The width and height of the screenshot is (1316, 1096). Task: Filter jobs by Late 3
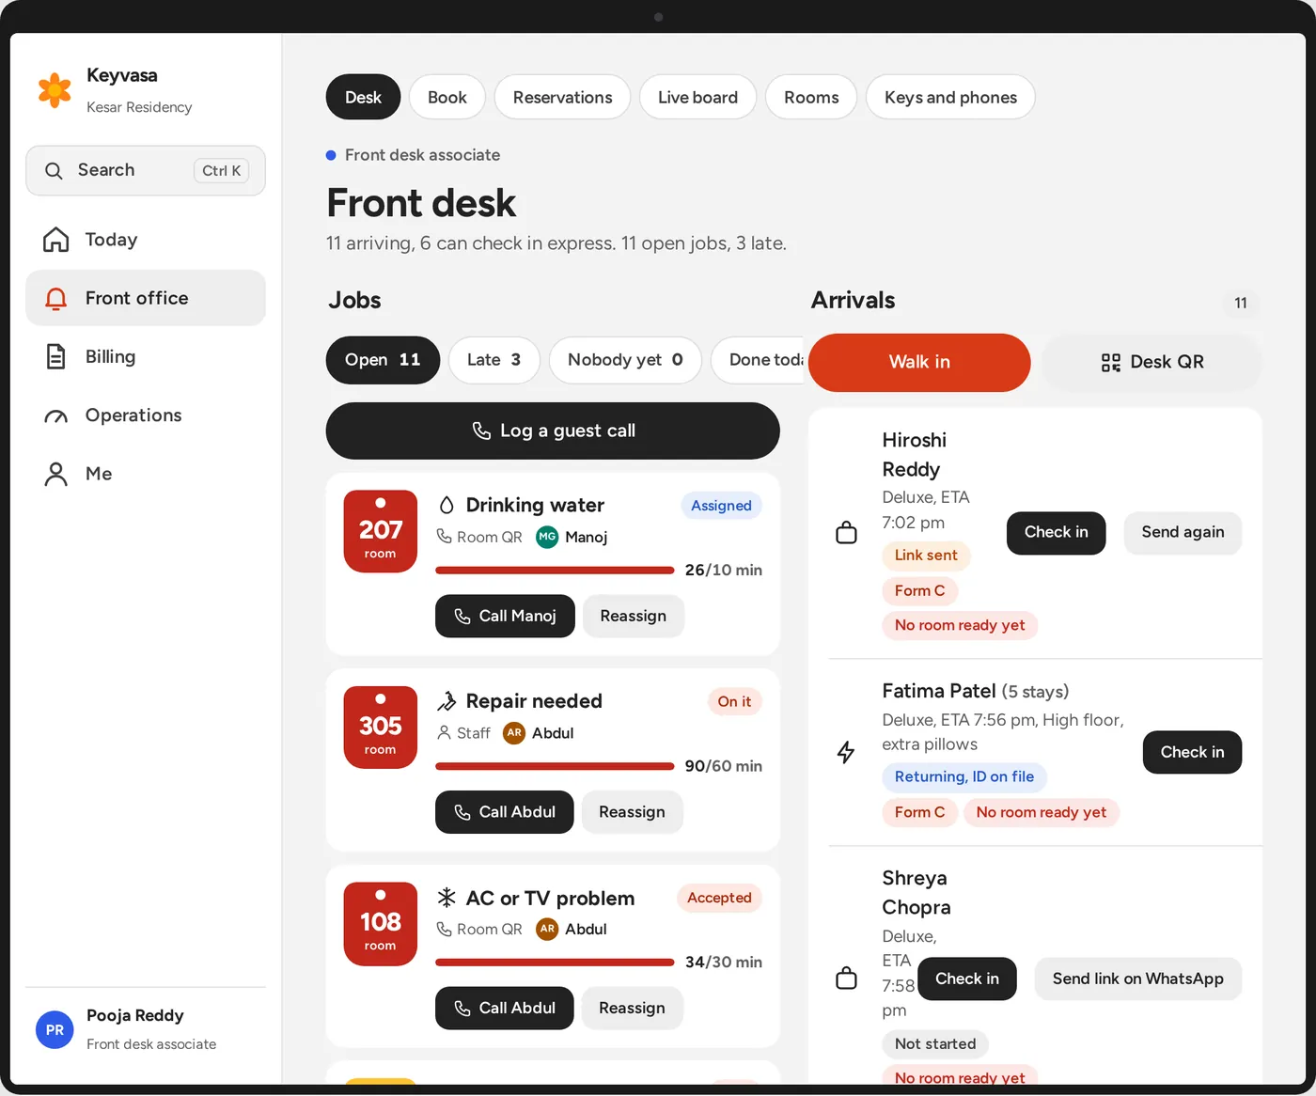coord(494,360)
